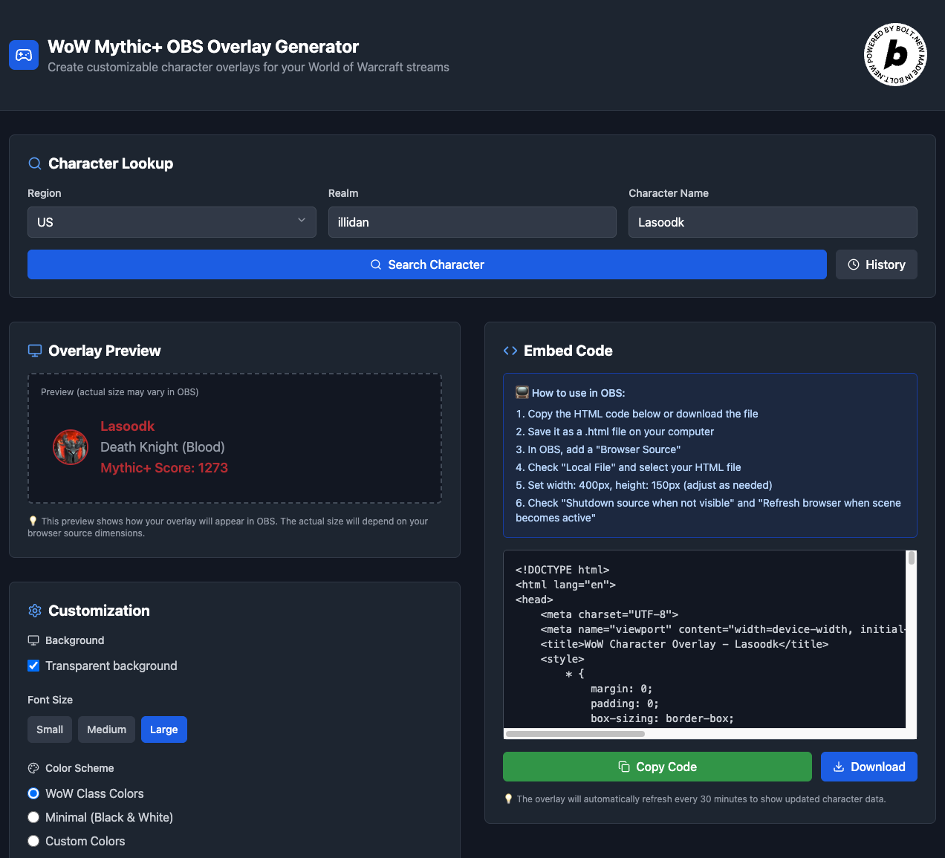Select WoW Class Colors scheme option

point(33,793)
